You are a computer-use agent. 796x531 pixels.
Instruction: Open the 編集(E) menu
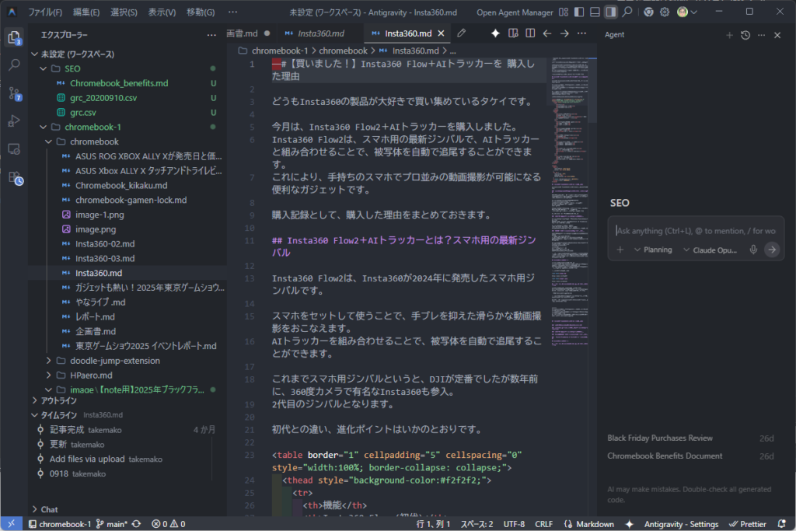click(x=86, y=12)
